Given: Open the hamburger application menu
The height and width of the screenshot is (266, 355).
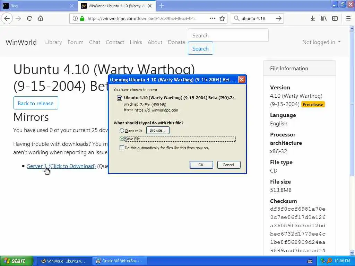Looking at the screenshot, I should pyautogui.click(x=348, y=19).
